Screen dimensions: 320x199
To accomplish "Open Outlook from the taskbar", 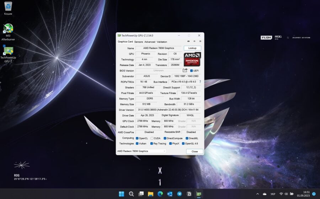I will (170, 194).
